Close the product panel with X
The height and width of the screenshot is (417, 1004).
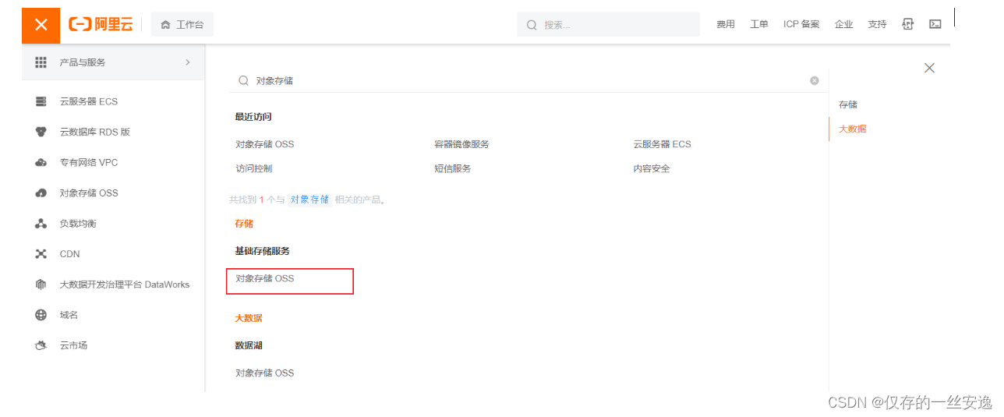(x=929, y=68)
